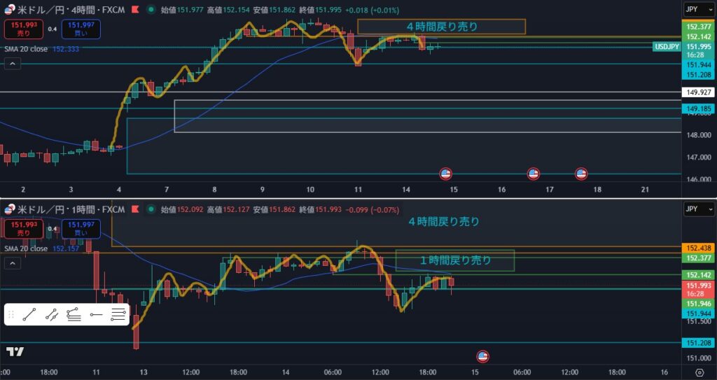Image resolution: width=717 pixels, height=380 pixels.
Task: Collapse the indicator legend in bottom chart
Action: 12,263
